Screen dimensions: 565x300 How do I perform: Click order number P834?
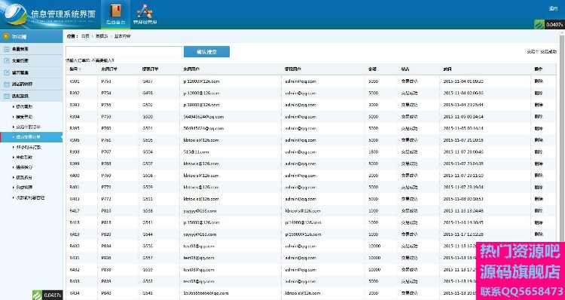coord(106,246)
